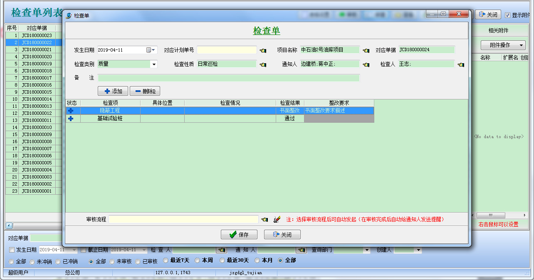Open 检查人 lookup icon in list filter bar
The image size is (534, 280).
221,250
